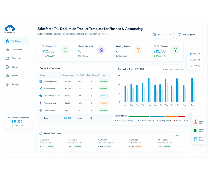Click the May bar in Deduction Trend chart
The height and width of the screenshot is (179, 209).
pos(149,90)
